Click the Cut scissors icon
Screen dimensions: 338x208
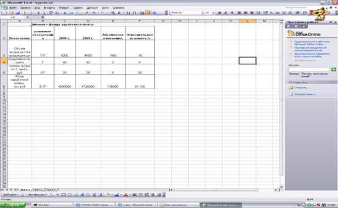click(x=64, y=13)
